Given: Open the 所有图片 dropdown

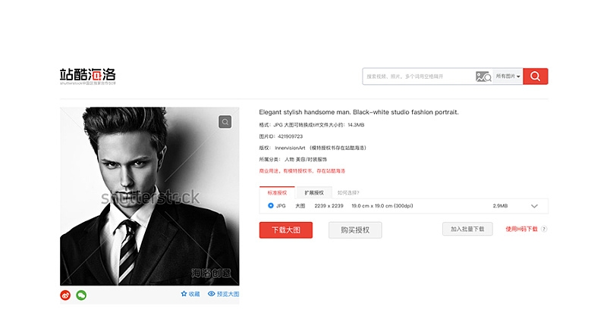Looking at the screenshot, I should pyautogui.click(x=508, y=76).
